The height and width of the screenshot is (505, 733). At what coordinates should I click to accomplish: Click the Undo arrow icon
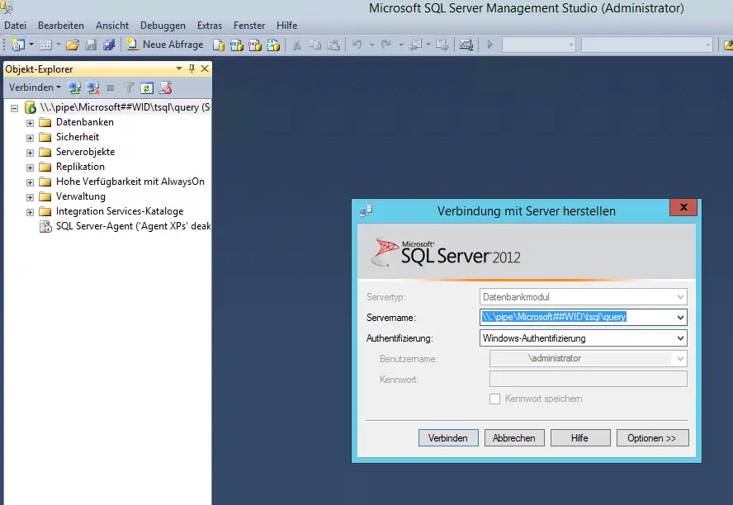[x=357, y=45]
